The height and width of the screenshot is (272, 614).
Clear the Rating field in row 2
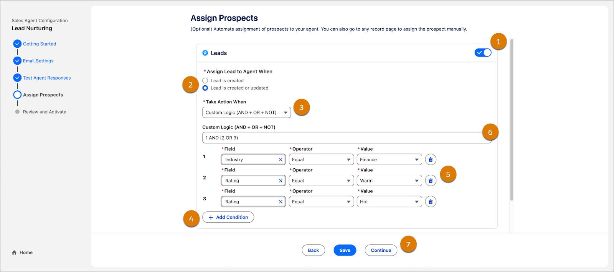(281, 181)
